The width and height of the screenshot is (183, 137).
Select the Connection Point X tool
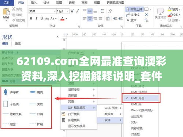[146, 15]
